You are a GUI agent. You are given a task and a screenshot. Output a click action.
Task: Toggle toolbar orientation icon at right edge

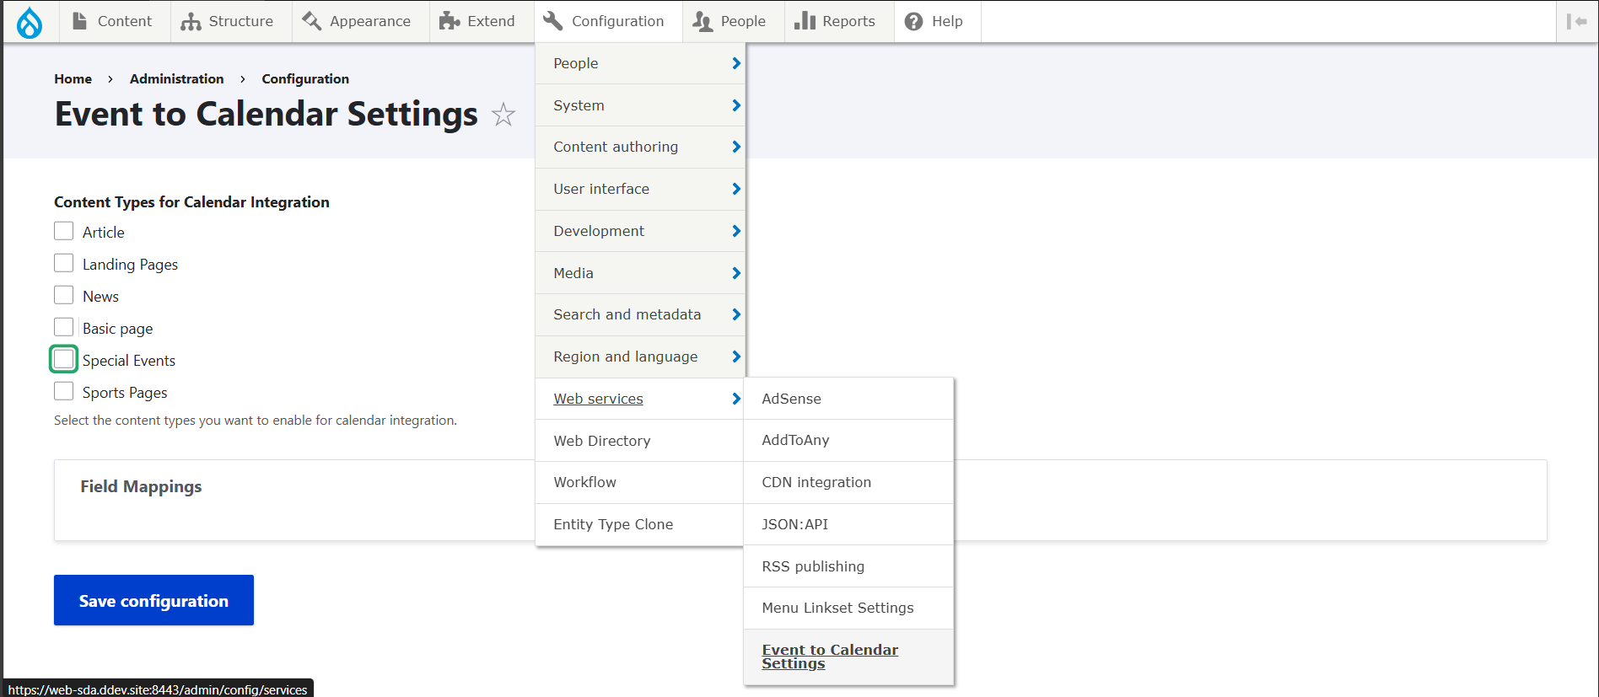pos(1576,21)
